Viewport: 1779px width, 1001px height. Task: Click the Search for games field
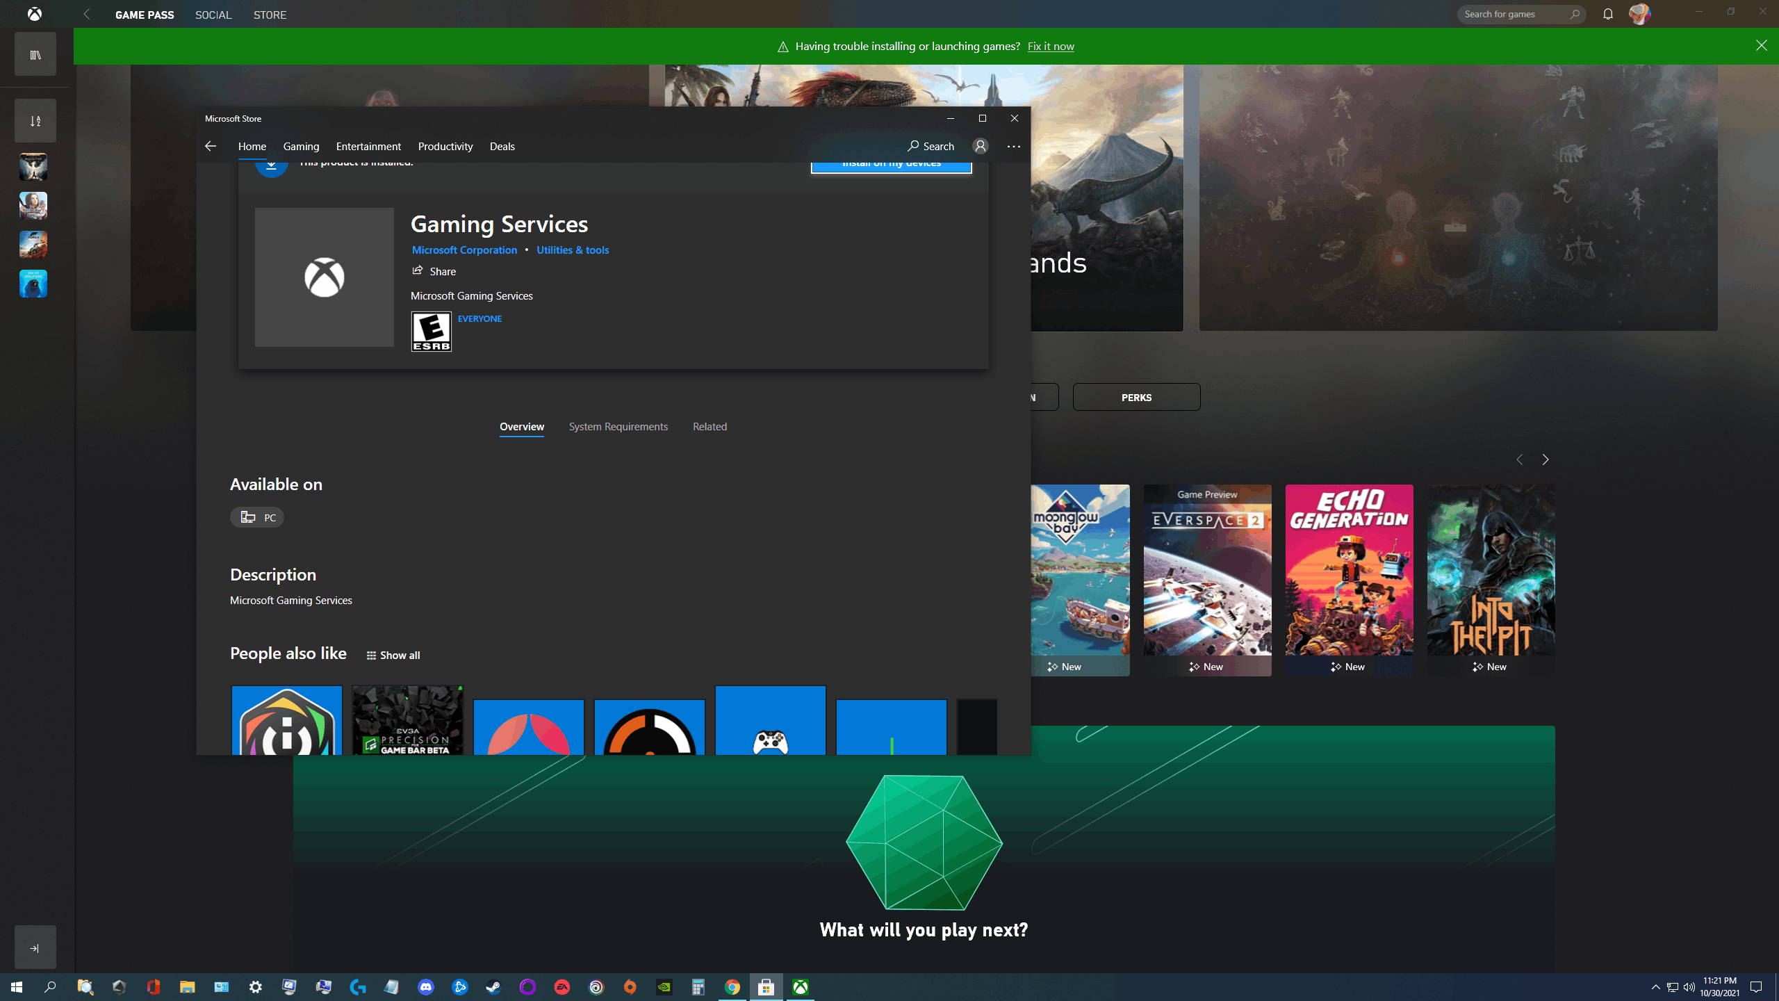[1520, 14]
